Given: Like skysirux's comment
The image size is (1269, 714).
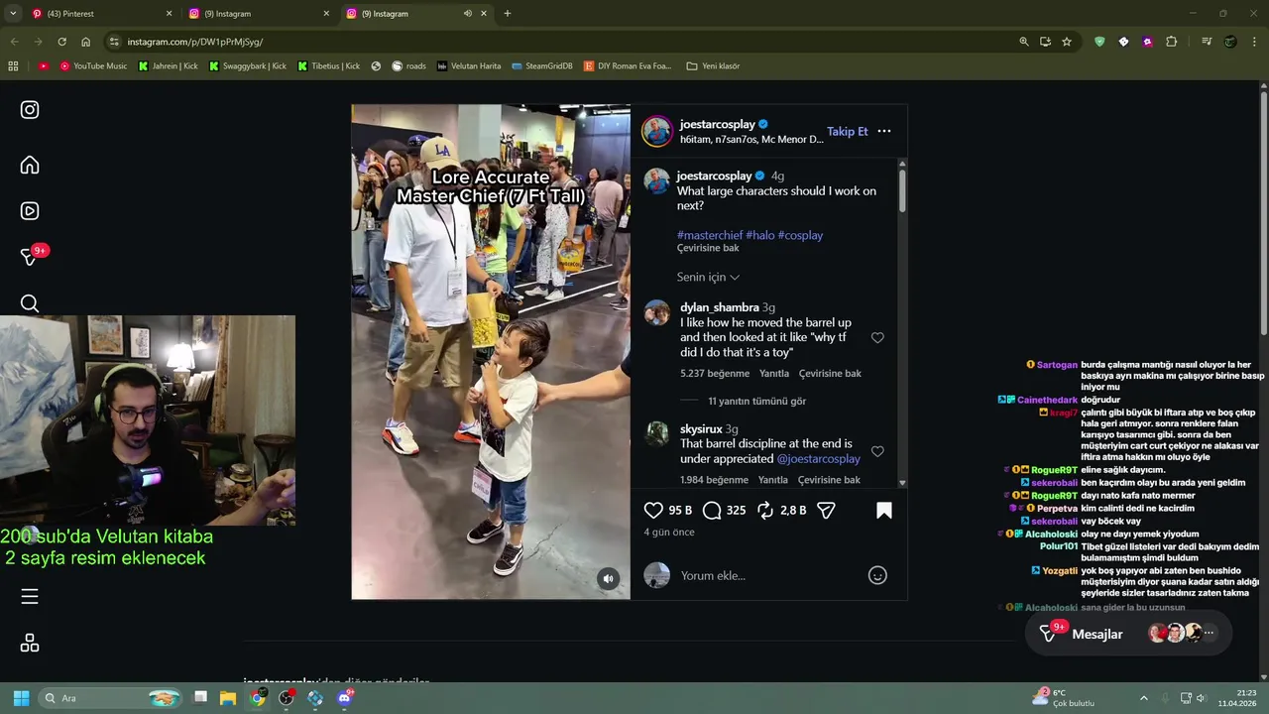Looking at the screenshot, I should (x=877, y=452).
